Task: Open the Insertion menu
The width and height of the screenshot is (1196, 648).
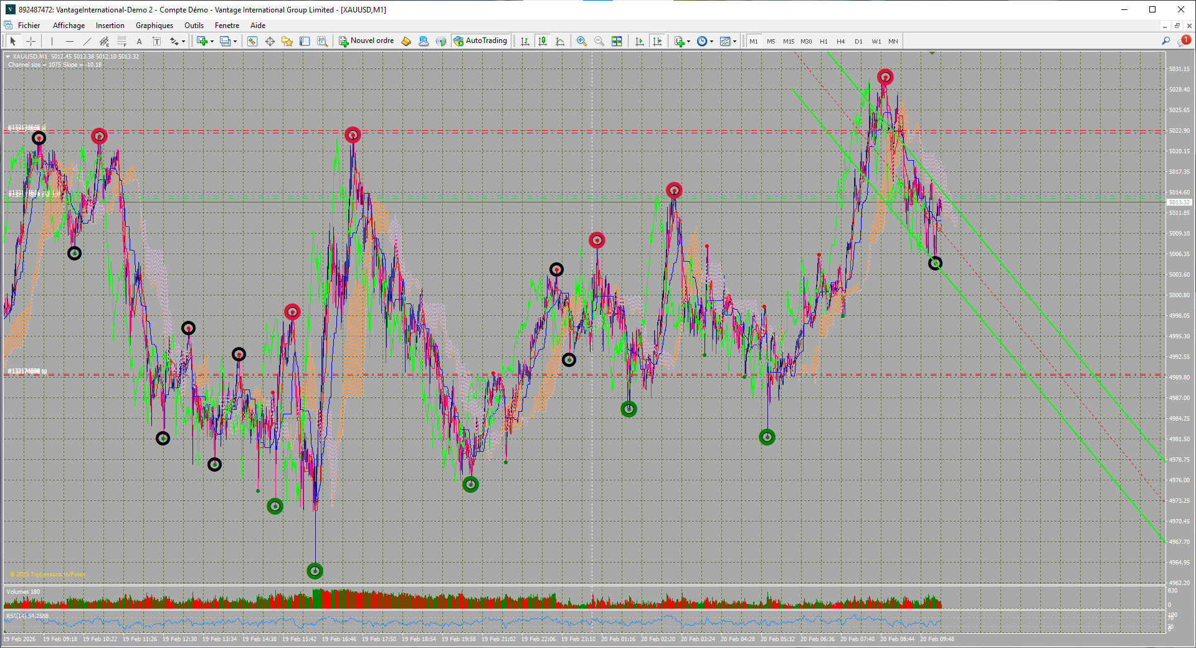Action: (110, 26)
